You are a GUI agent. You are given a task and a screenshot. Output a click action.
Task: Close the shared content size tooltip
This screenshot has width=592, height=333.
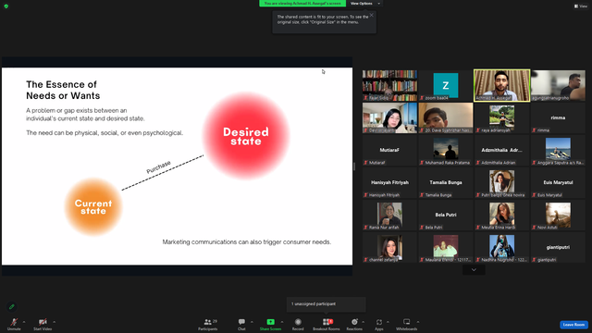(372, 15)
